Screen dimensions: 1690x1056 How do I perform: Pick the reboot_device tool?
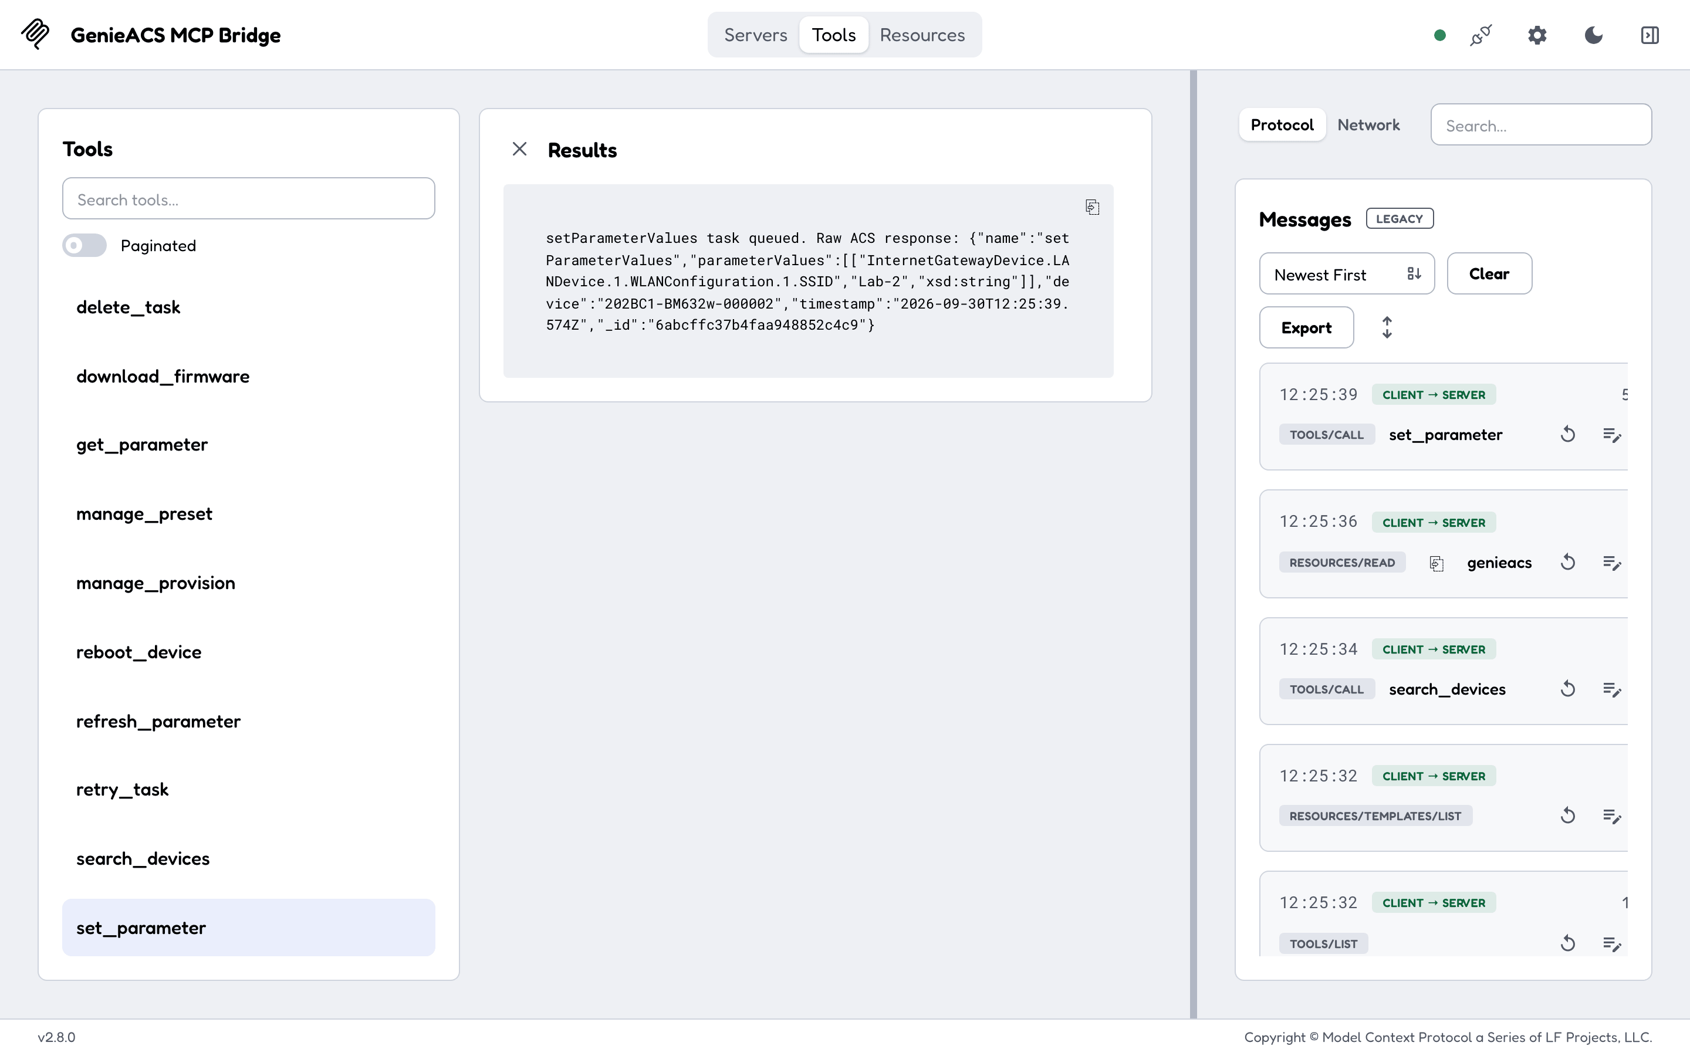(249, 652)
